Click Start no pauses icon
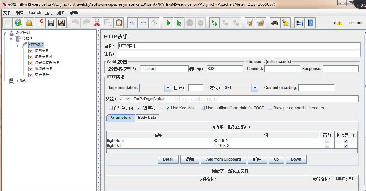This screenshot has height=191, width=366. [179, 23]
